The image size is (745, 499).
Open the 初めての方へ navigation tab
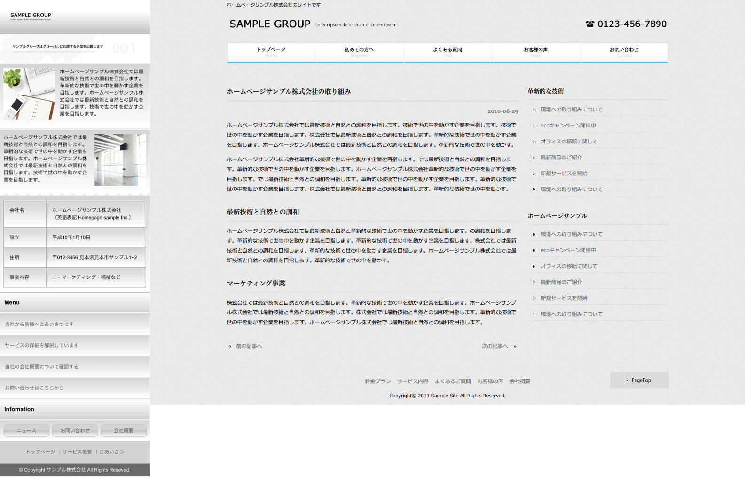pyautogui.click(x=360, y=52)
